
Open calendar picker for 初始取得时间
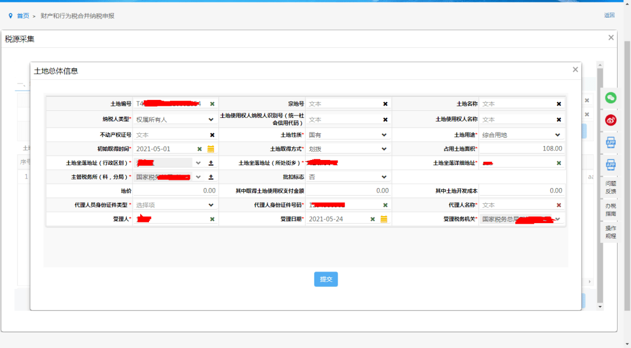(x=211, y=149)
